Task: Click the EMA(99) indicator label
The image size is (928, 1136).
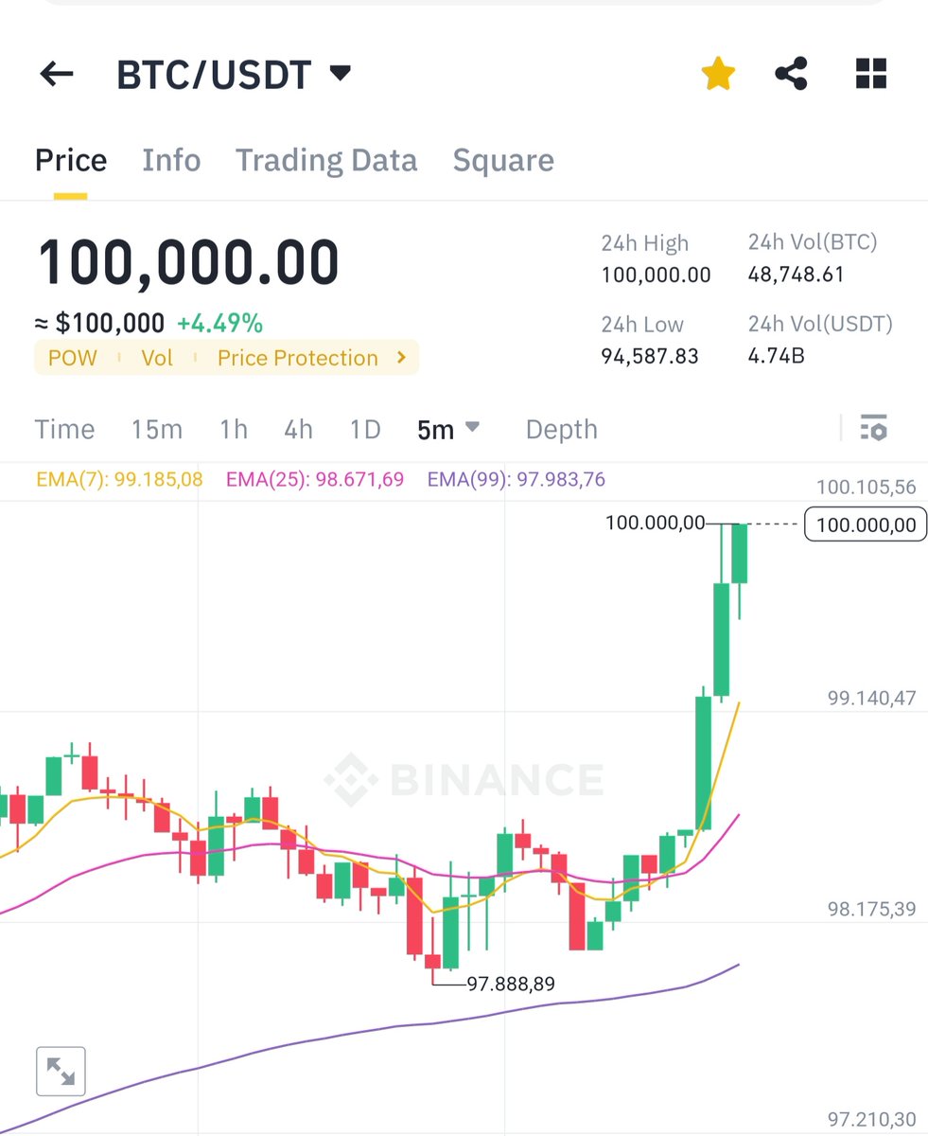Action: point(517,479)
